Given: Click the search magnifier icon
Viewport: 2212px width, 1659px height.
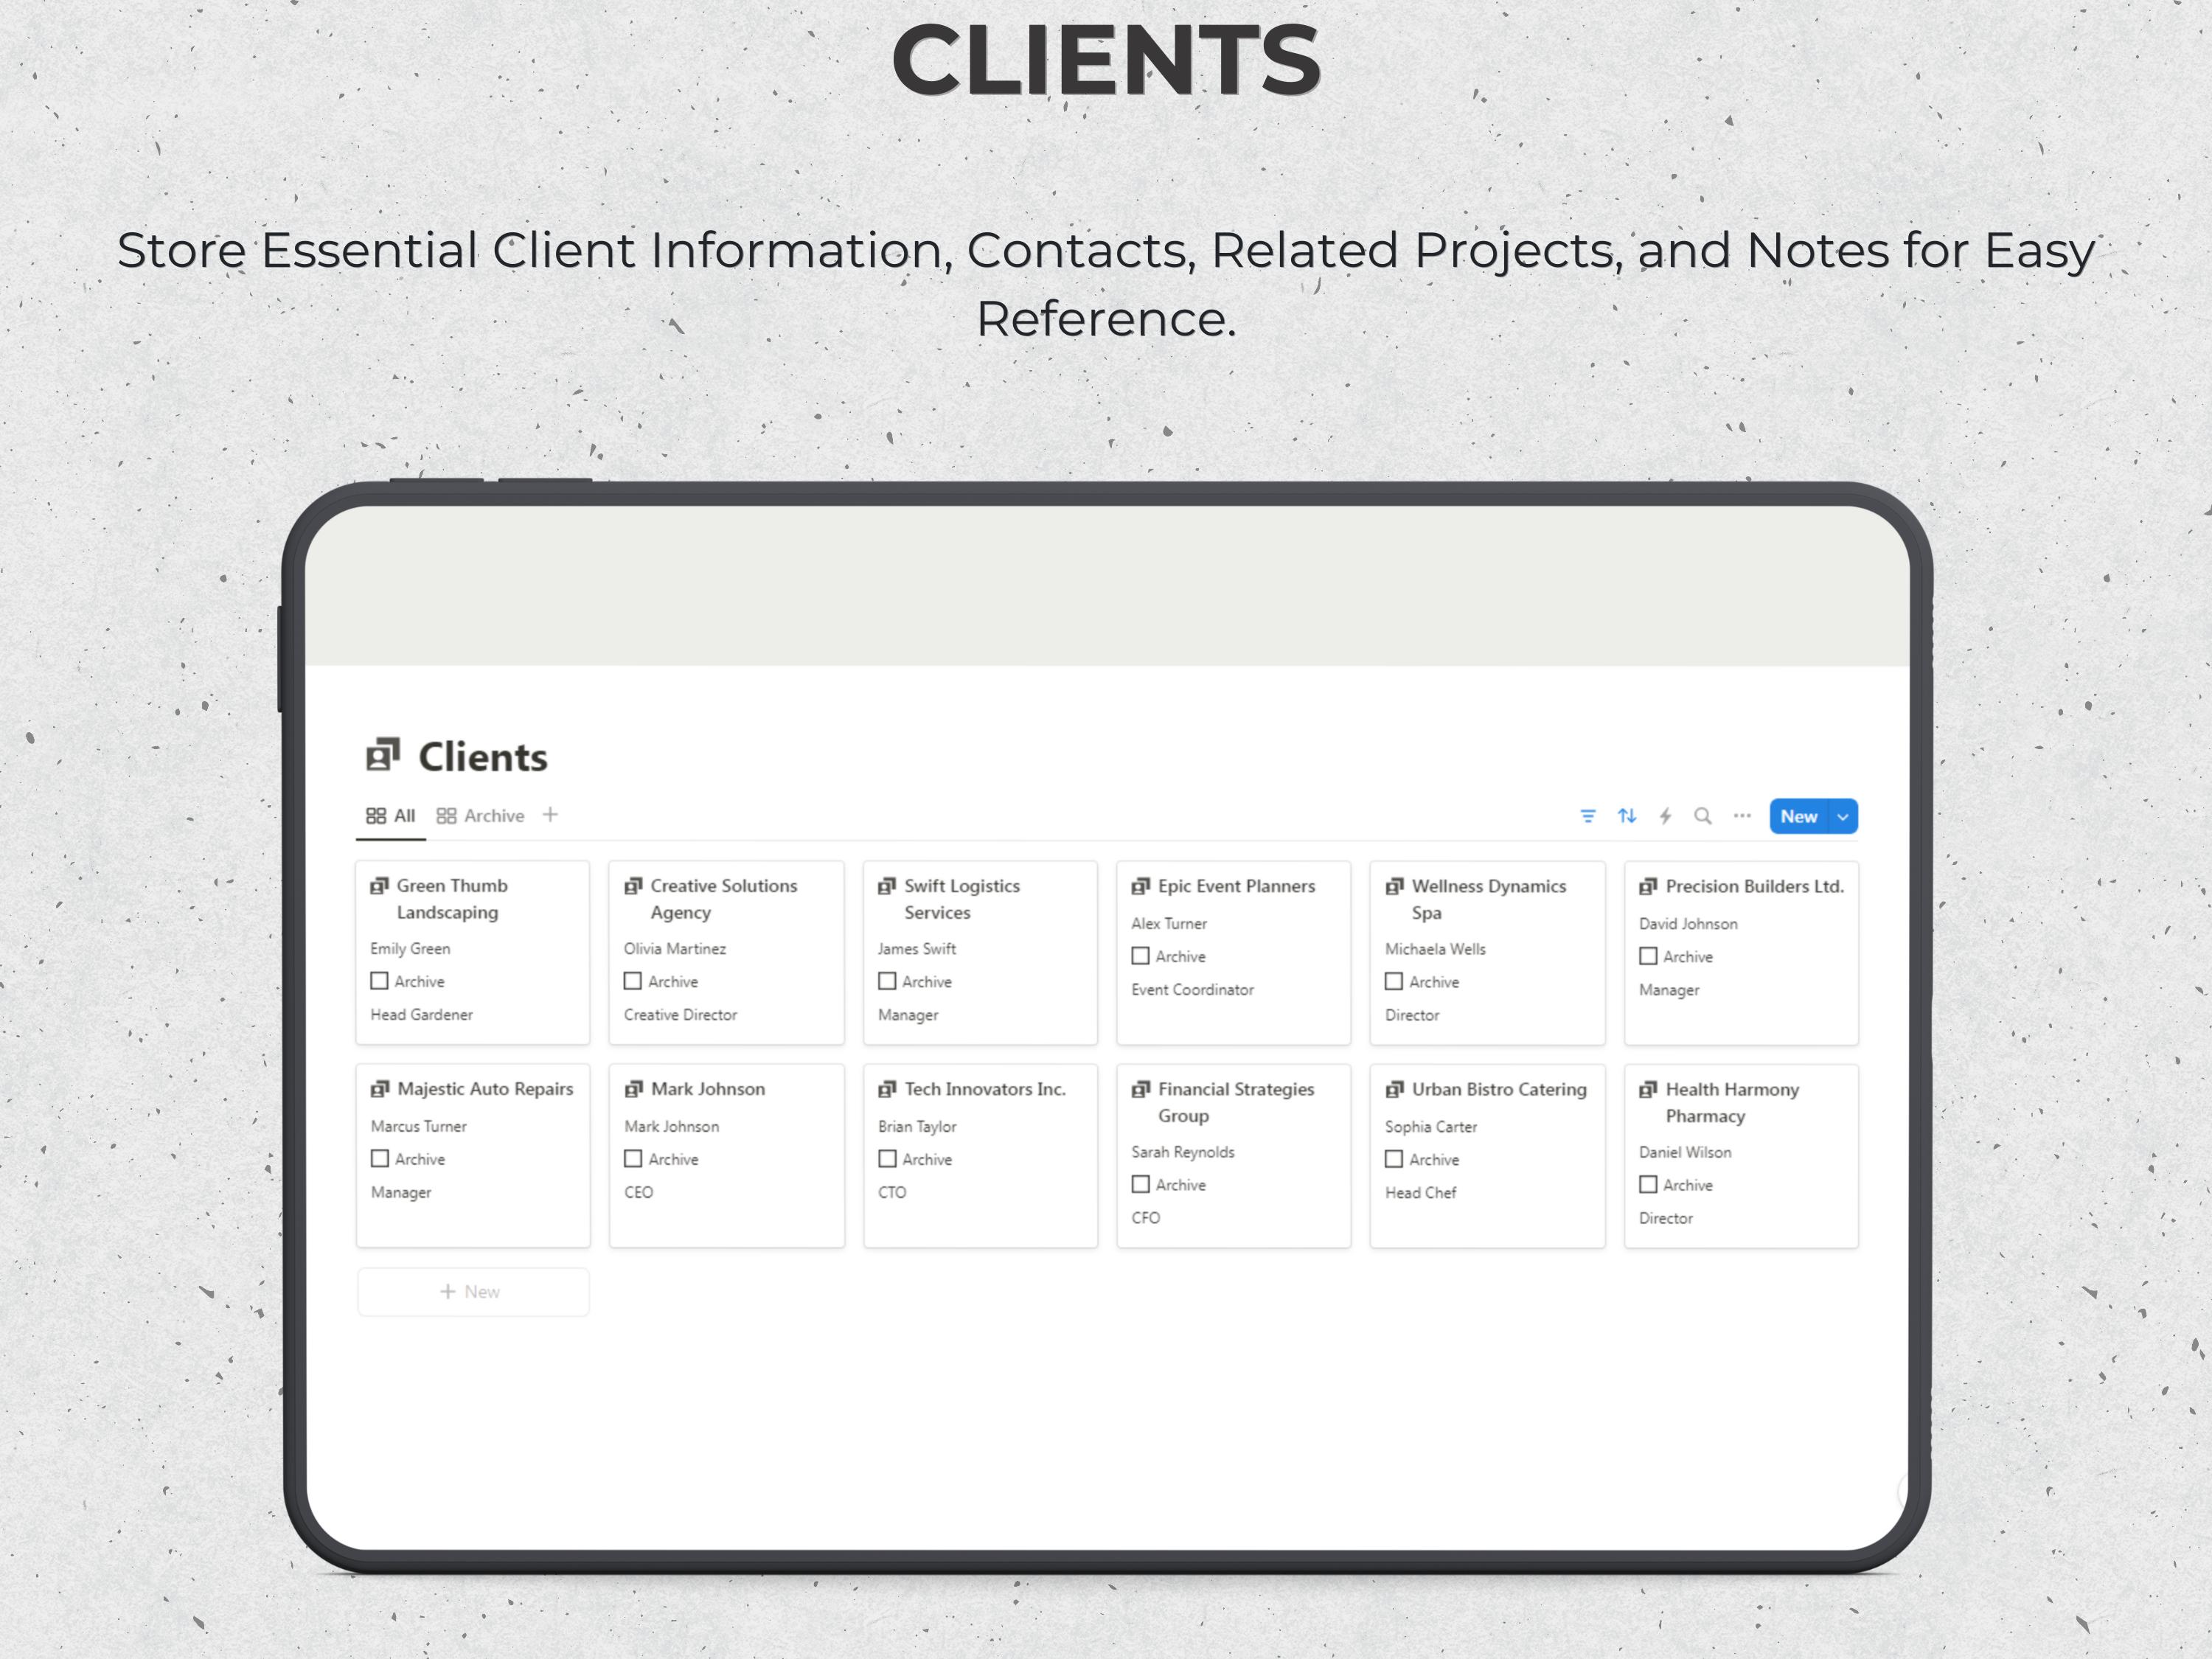Looking at the screenshot, I should point(1703,816).
